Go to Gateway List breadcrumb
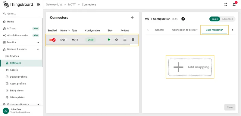The width and height of the screenshot is (241, 116). coord(54,4)
